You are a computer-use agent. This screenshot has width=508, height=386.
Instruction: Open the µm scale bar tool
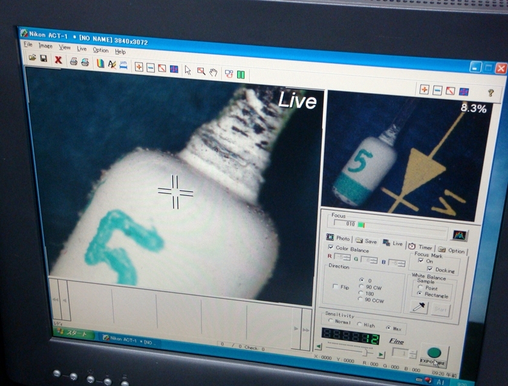click(123, 65)
